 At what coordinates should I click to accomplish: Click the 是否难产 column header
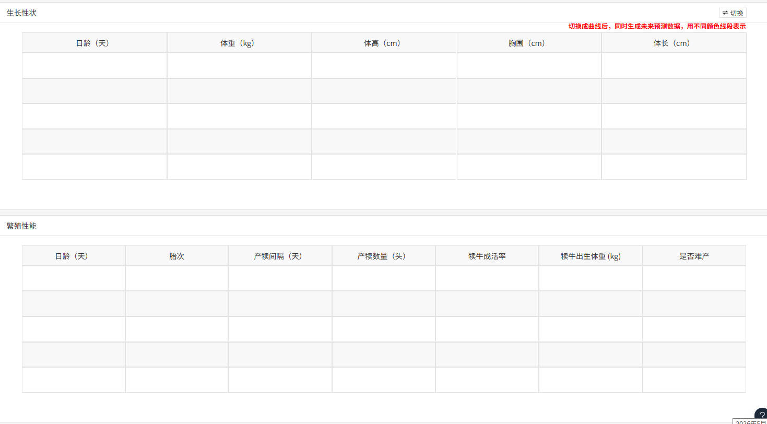[x=694, y=256]
